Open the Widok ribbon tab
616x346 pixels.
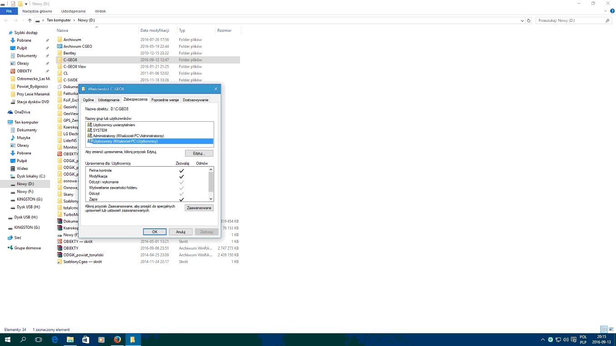tap(100, 11)
